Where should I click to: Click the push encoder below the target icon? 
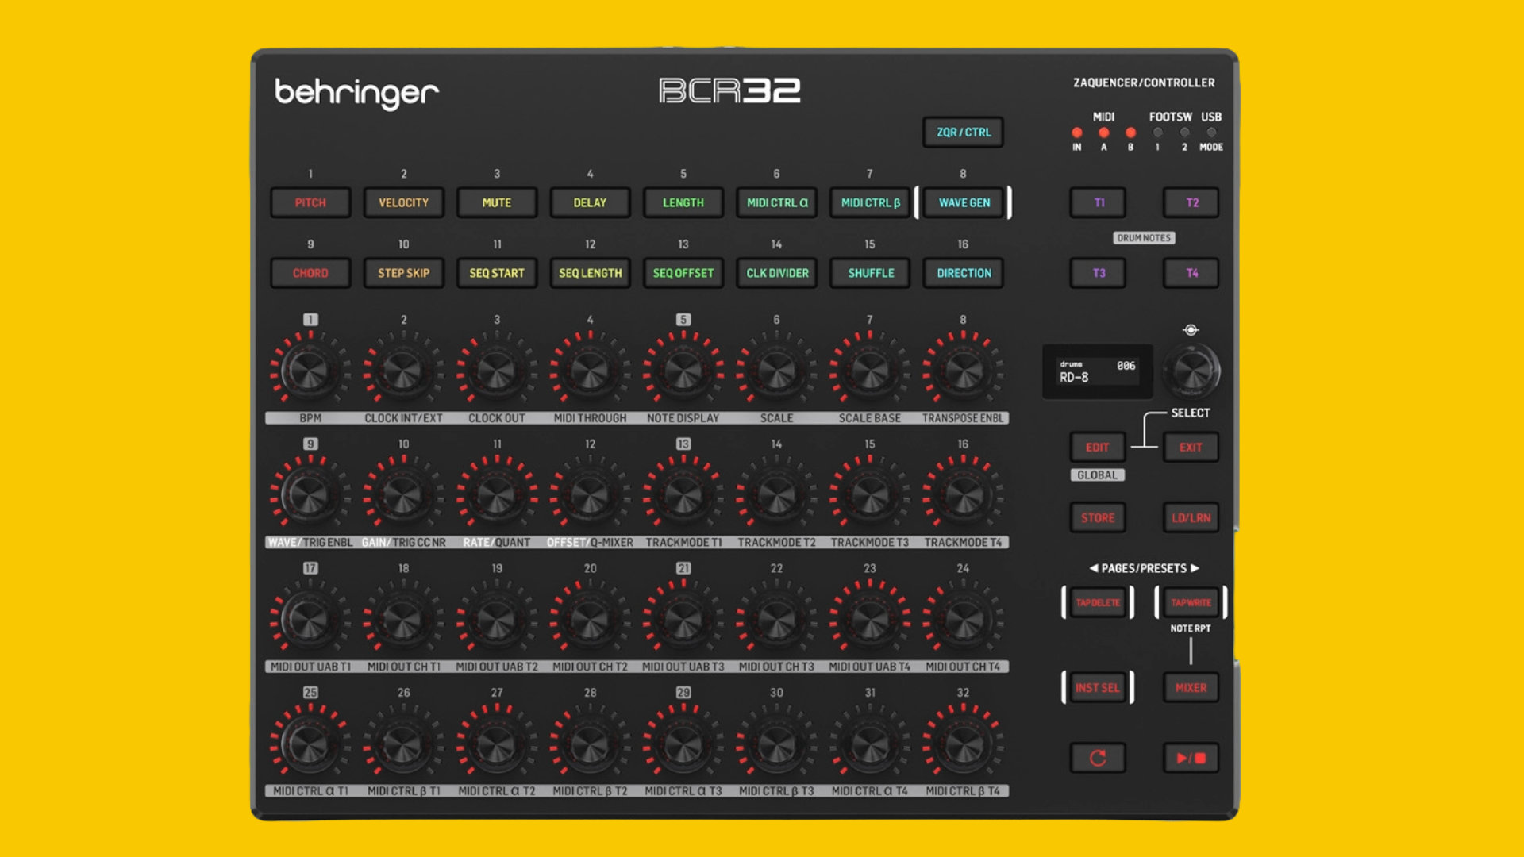coord(1191,371)
